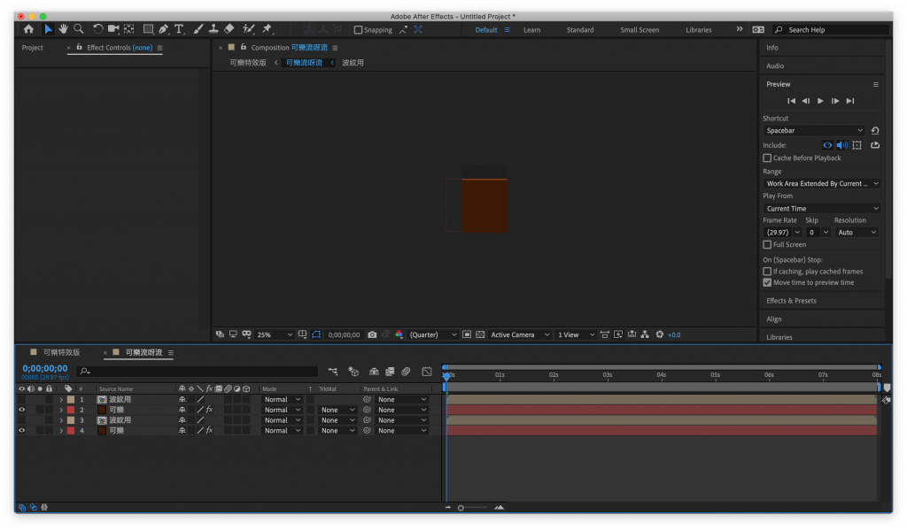The width and height of the screenshot is (907, 530).
Task: Switch to 可樂特效版 timeline tab
Action: coord(61,352)
